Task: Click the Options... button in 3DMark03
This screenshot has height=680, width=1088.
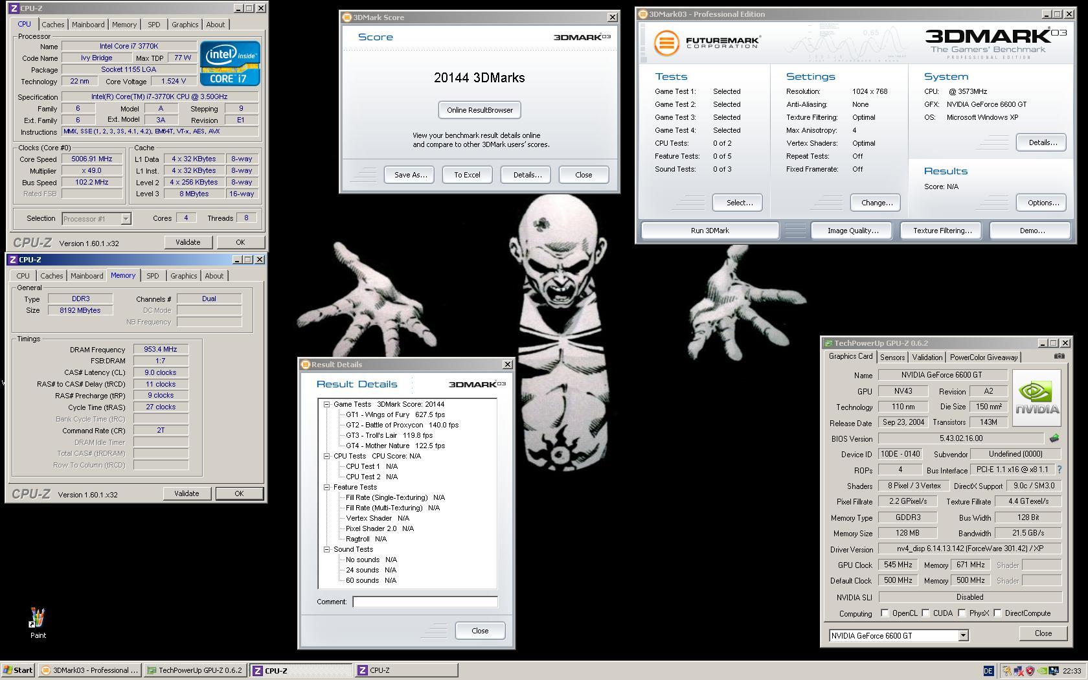Action: point(1042,203)
